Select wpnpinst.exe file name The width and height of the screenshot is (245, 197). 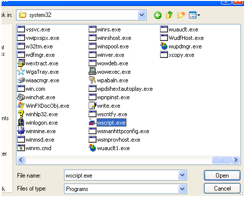coord(113,97)
